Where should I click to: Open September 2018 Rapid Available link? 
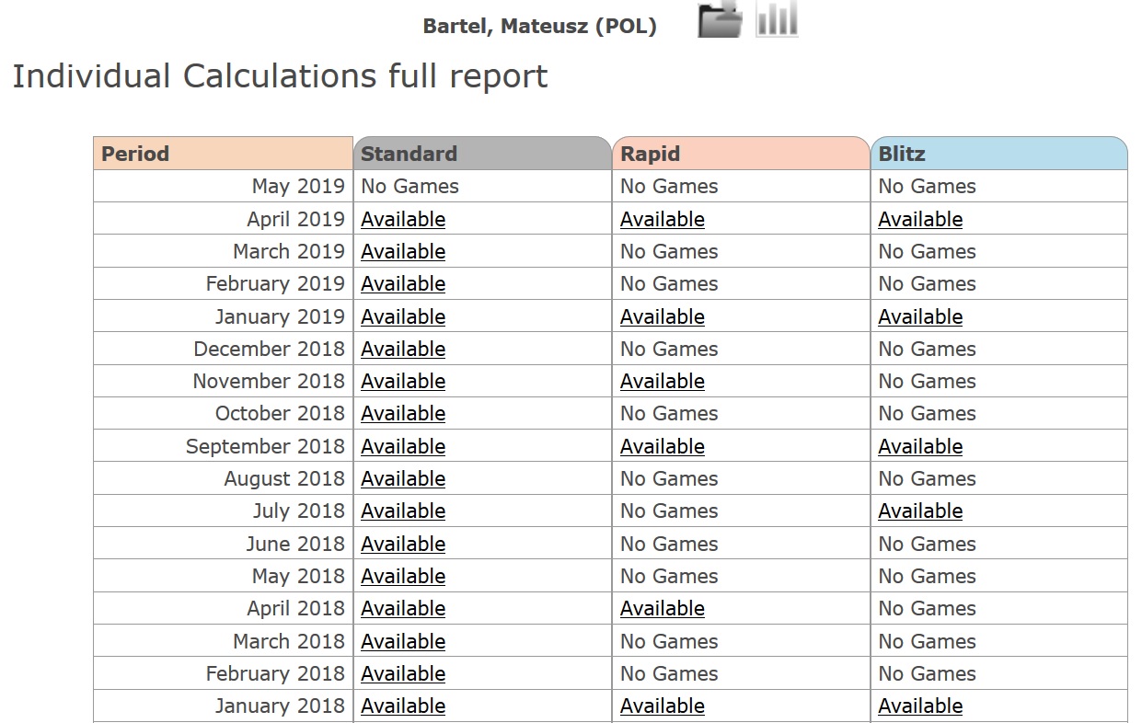[663, 446]
